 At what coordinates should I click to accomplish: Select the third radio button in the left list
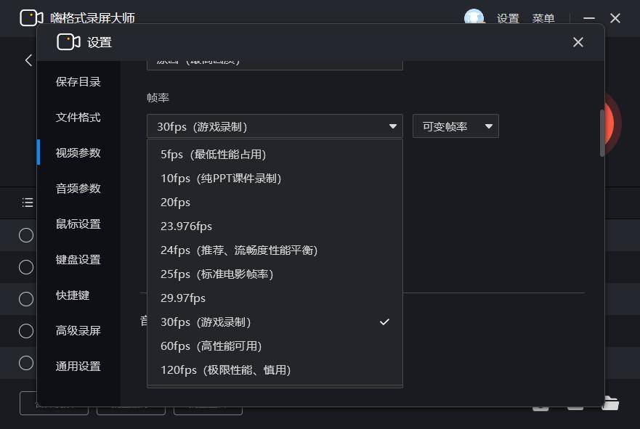(25, 299)
